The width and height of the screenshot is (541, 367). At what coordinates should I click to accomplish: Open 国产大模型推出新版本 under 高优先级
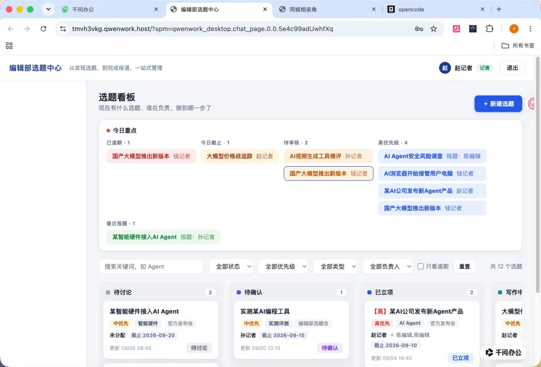click(x=432, y=208)
